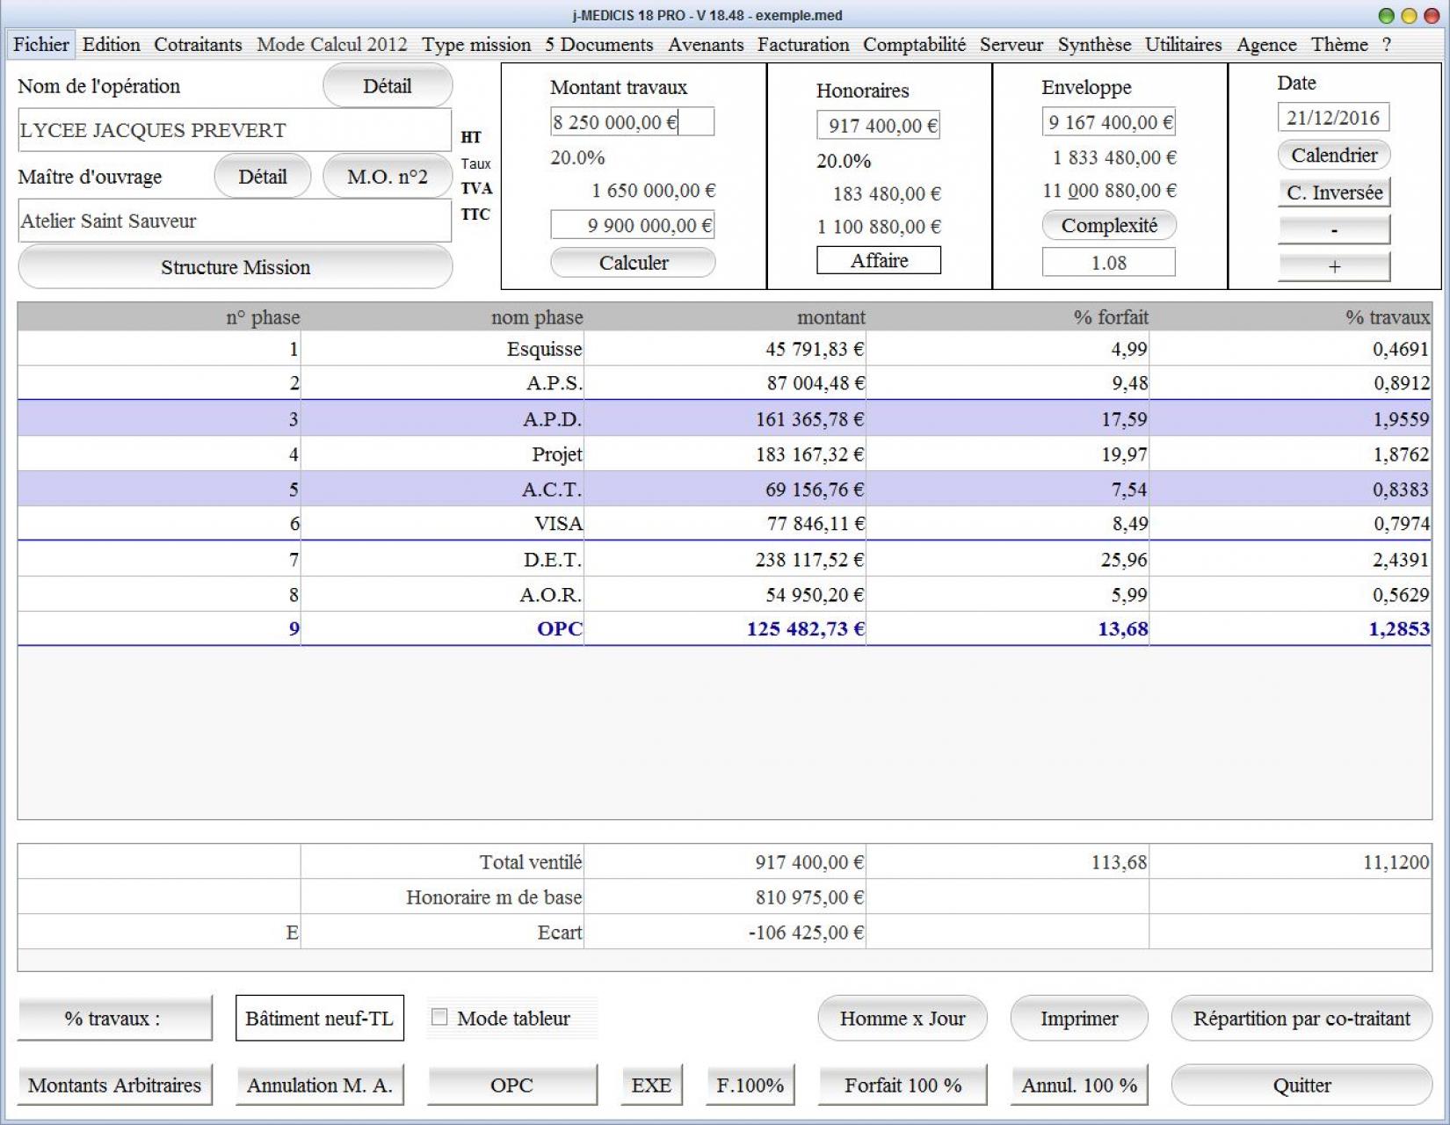Open the Synthèse menu
Image resolution: width=1450 pixels, height=1125 pixels.
click(1094, 45)
